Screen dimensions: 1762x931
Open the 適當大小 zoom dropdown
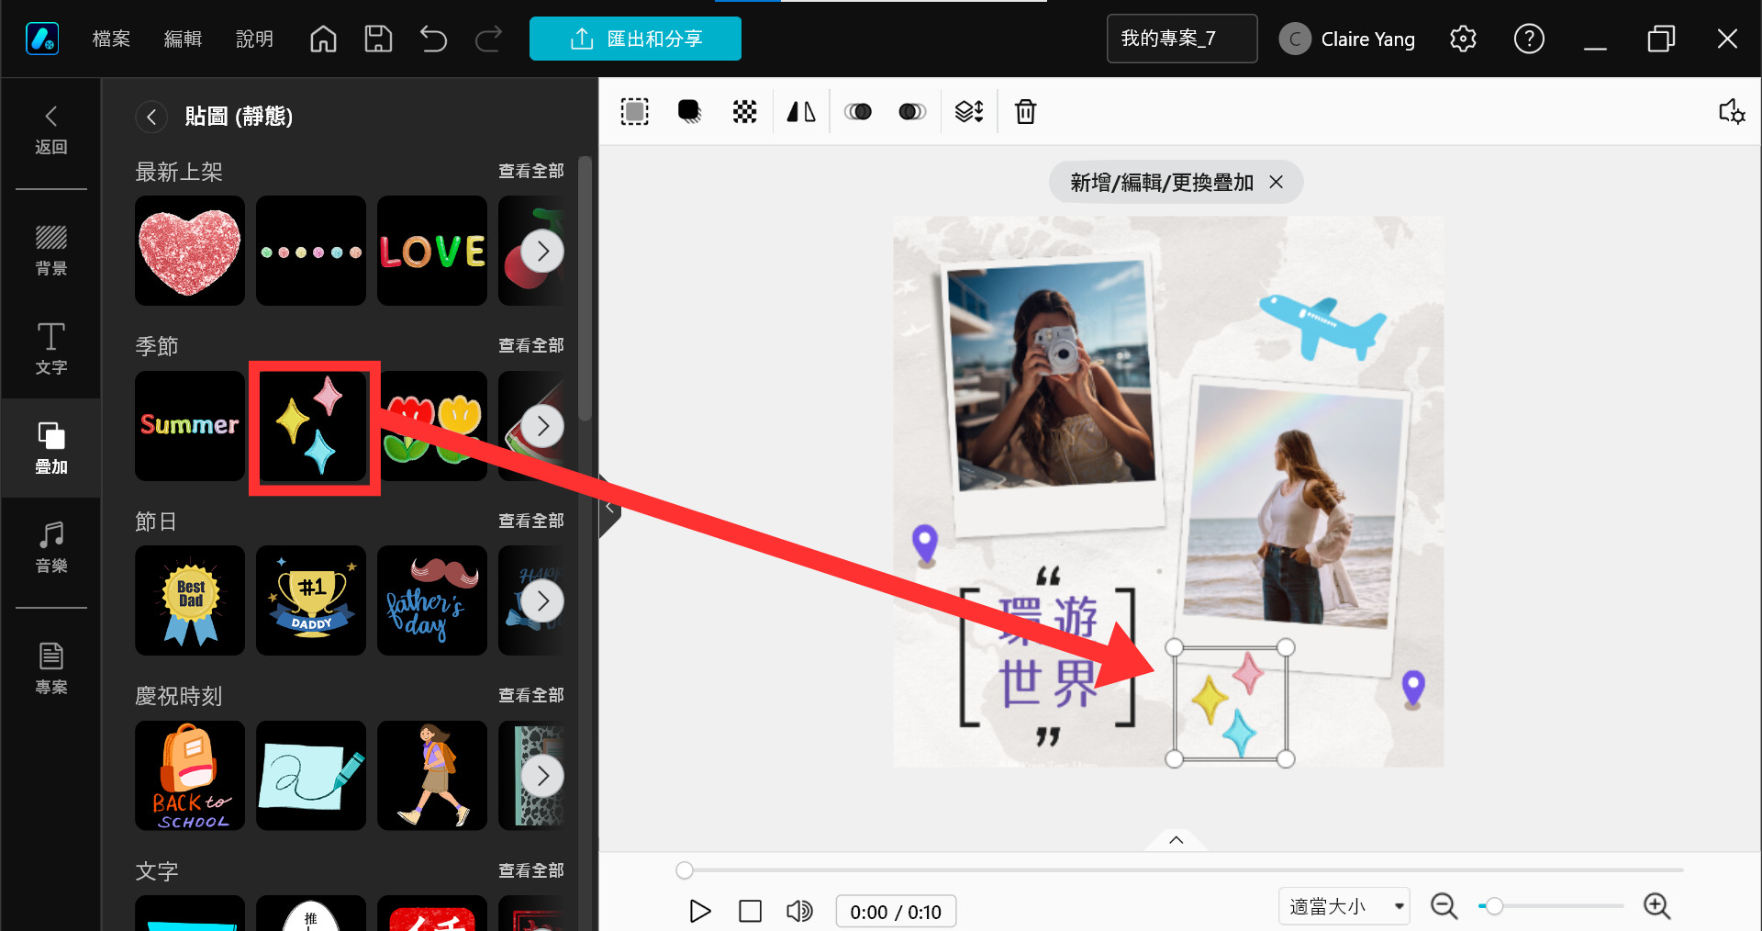(1344, 907)
